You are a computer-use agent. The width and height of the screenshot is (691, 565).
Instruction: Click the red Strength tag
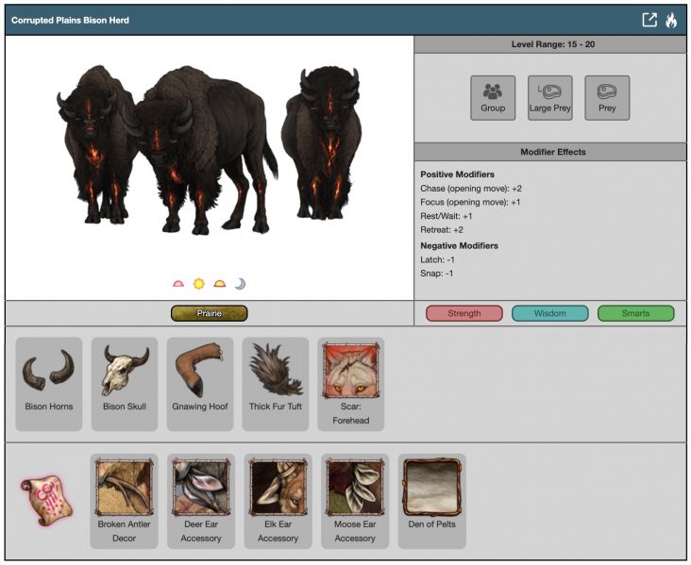point(463,313)
